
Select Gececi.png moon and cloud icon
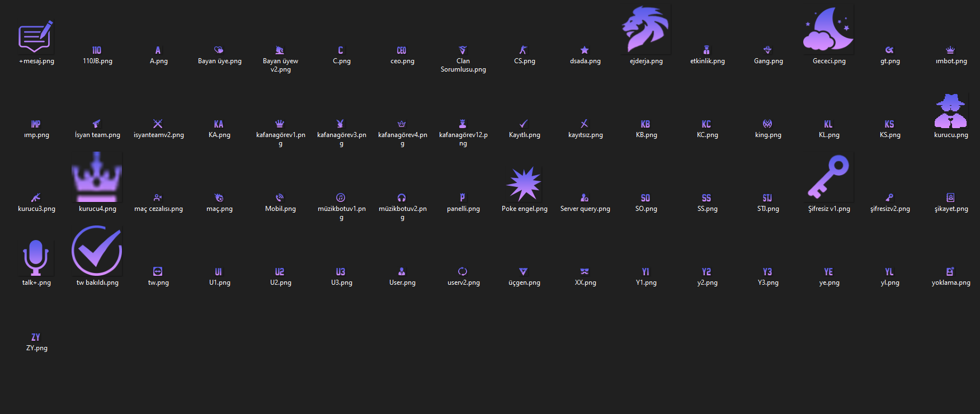[828, 29]
